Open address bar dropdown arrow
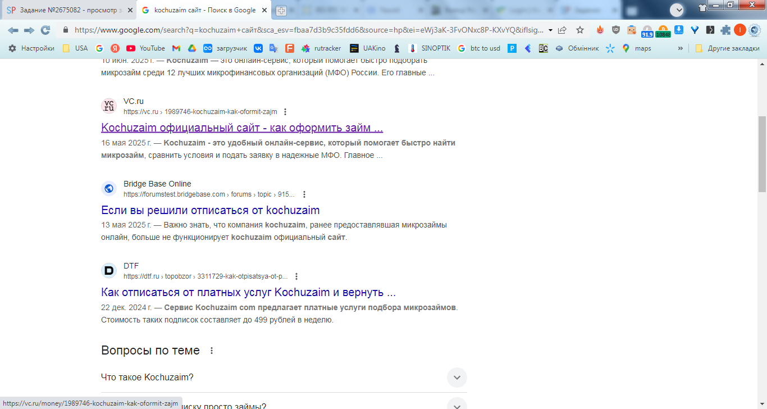Viewport: 767px width, 409px height. click(550, 30)
